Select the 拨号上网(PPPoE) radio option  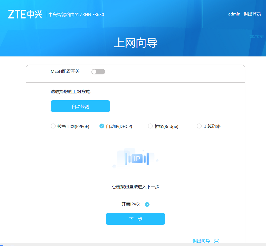click(x=53, y=126)
